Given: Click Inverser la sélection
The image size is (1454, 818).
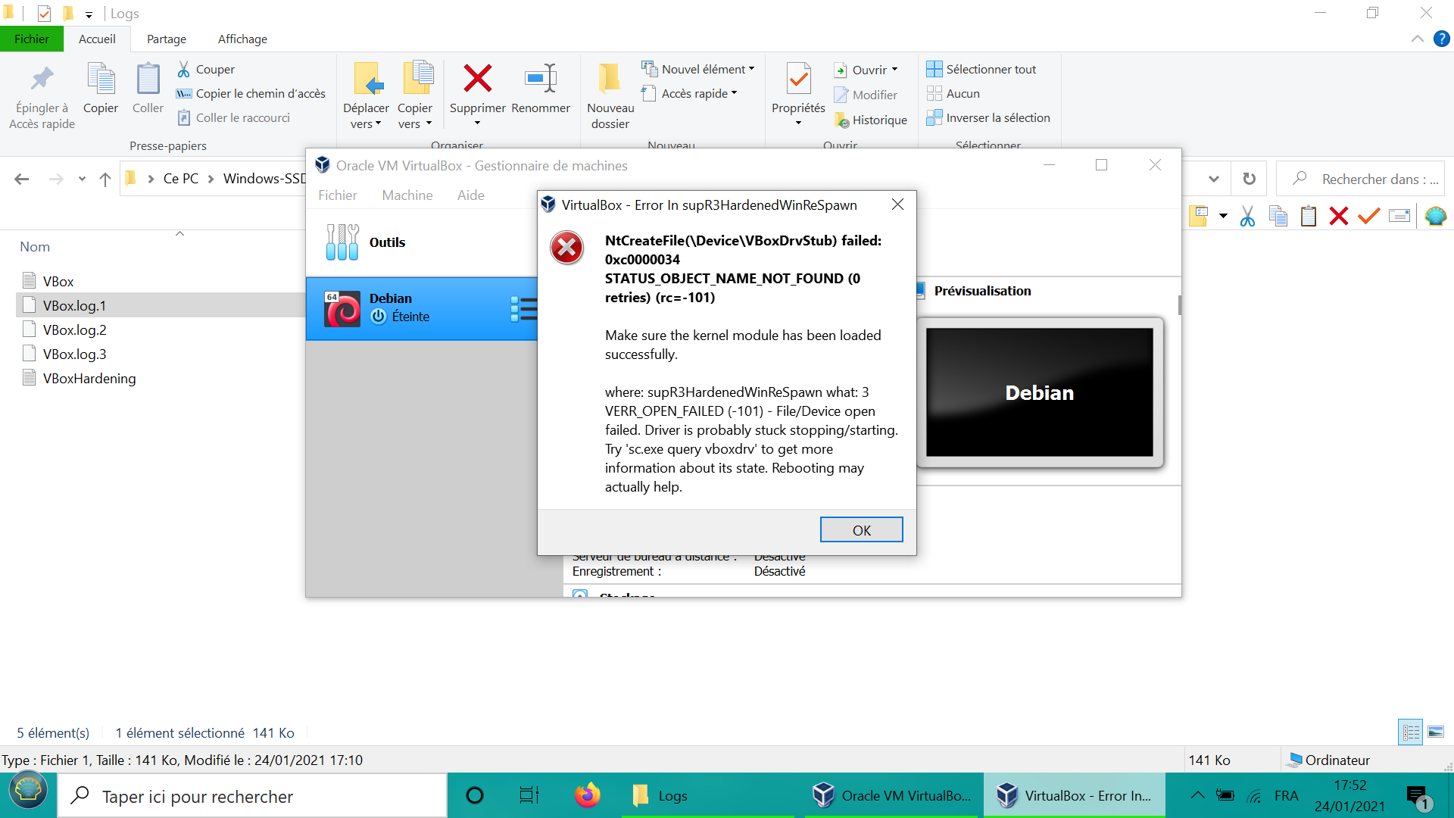Looking at the screenshot, I should click(988, 117).
